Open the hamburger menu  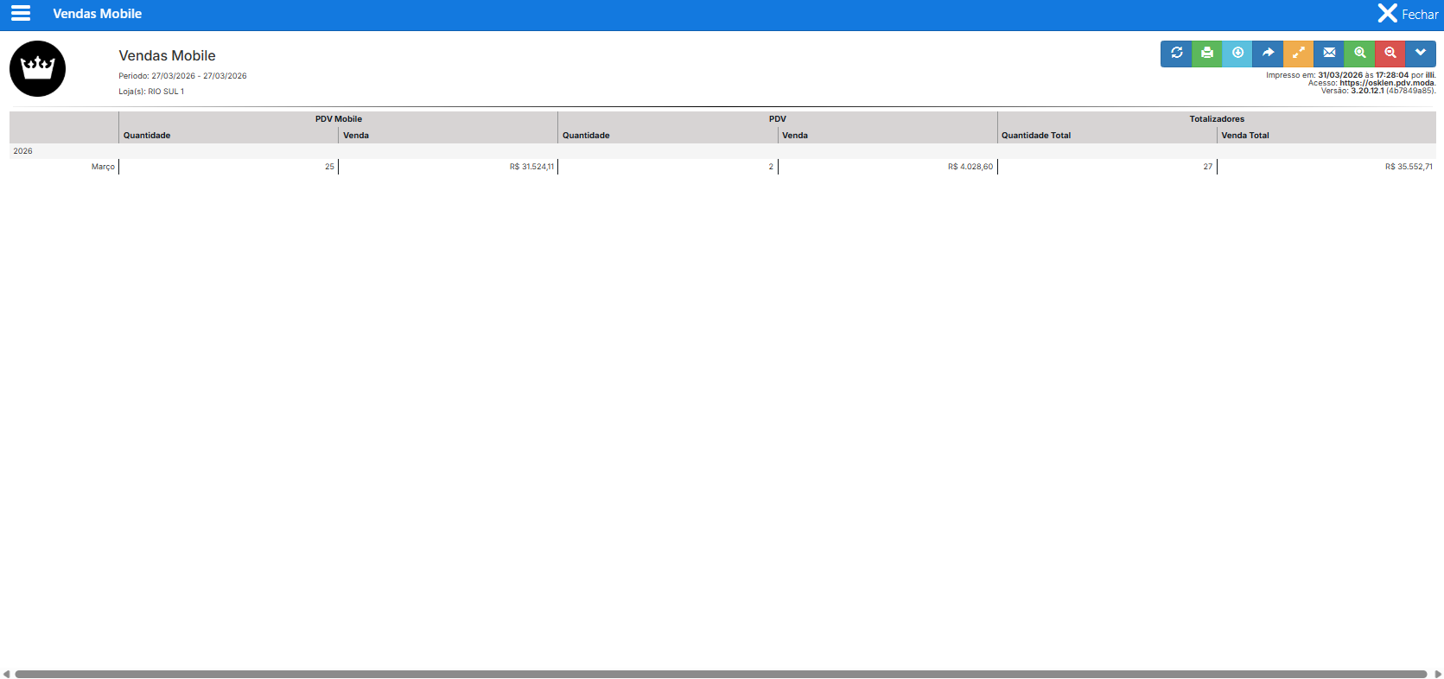pyautogui.click(x=21, y=14)
